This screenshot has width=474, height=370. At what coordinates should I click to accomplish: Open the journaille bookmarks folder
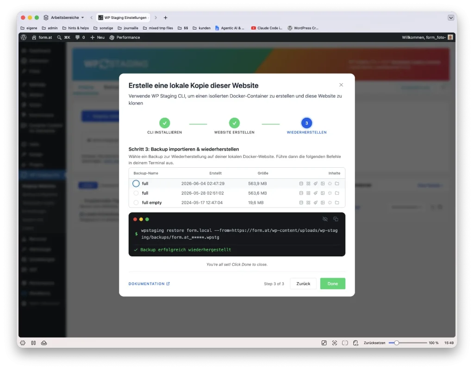coord(128,28)
